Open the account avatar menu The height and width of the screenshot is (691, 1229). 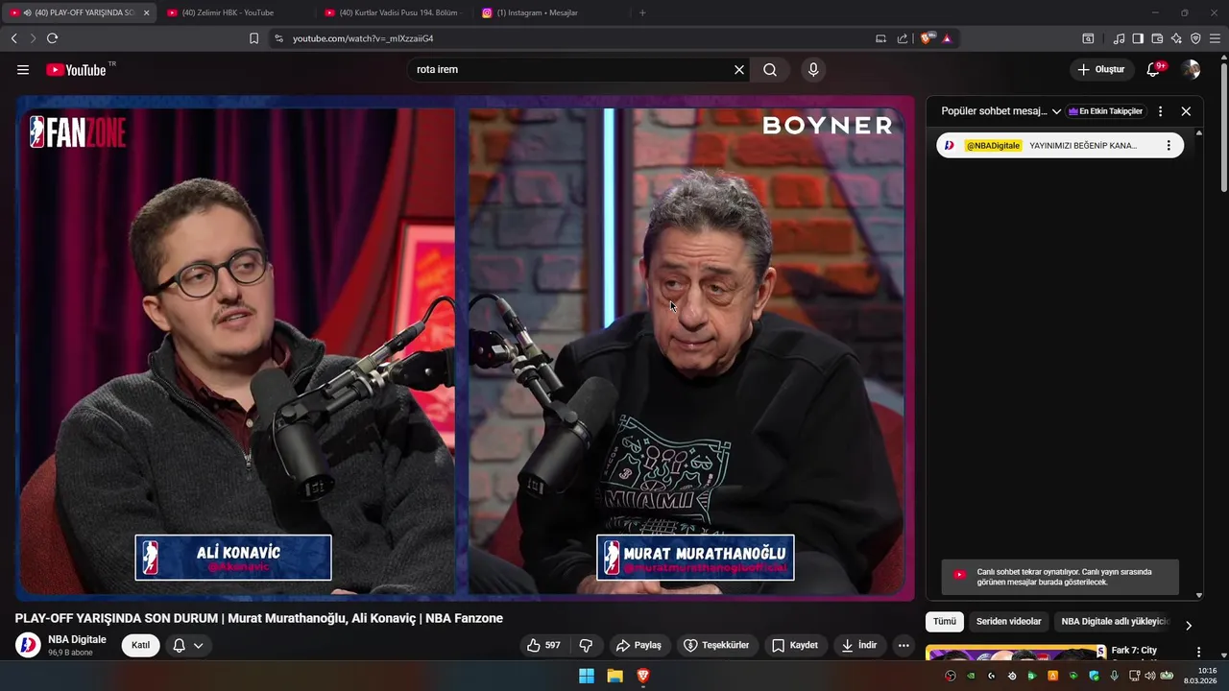(x=1191, y=69)
